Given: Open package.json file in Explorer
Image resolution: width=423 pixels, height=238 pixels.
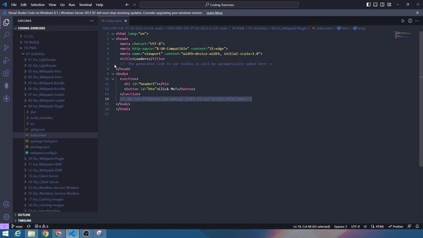Looking at the screenshot, I should 40,147.
